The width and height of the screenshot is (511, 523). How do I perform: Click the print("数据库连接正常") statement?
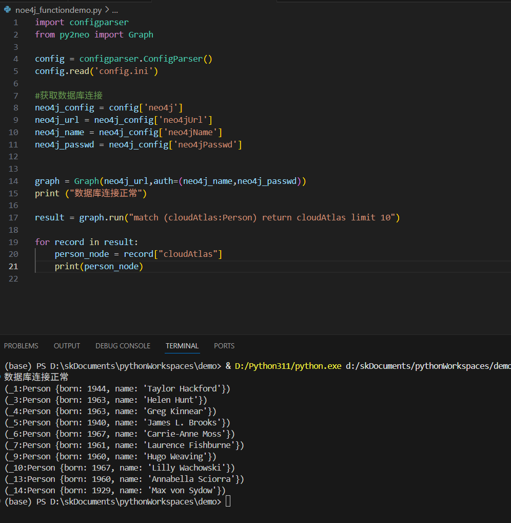(91, 194)
